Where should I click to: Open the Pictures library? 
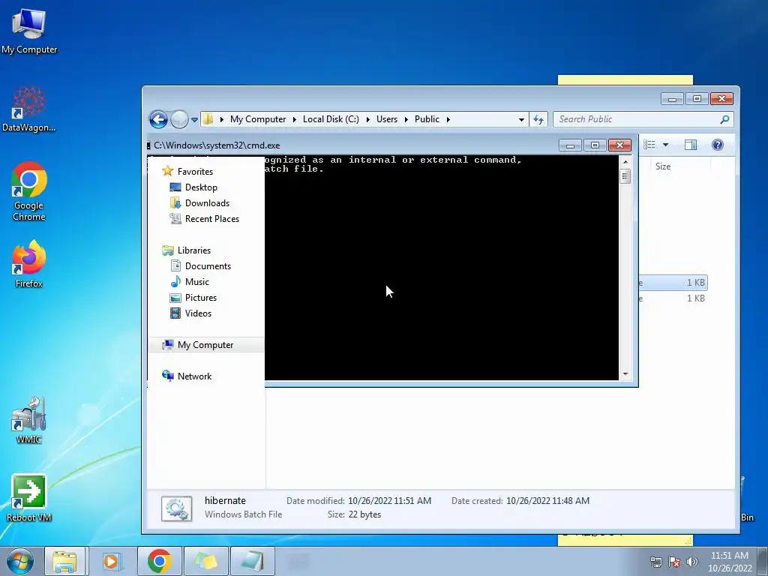tap(201, 297)
